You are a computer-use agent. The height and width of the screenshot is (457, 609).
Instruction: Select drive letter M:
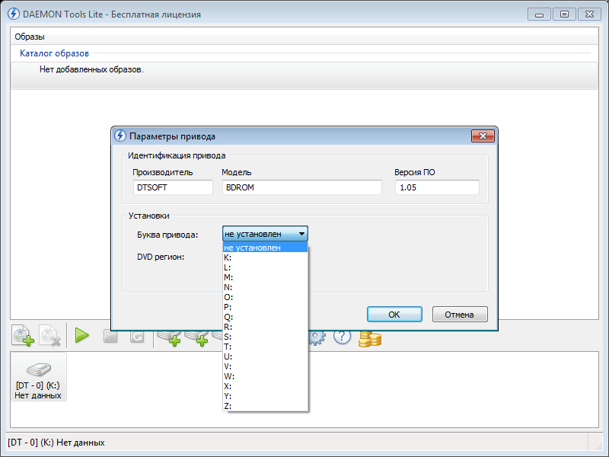(265, 277)
